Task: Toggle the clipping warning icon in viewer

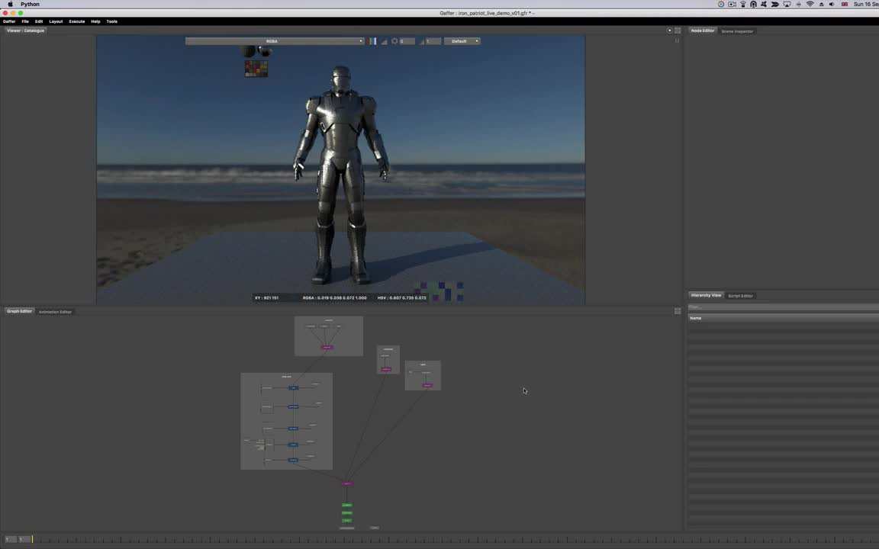Action: (x=384, y=41)
